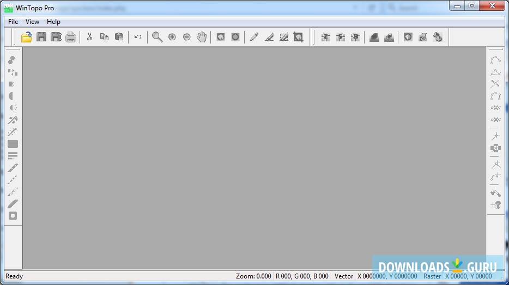509x285 pixels.
Task: Click the 'Ready' status text
Action: point(14,276)
